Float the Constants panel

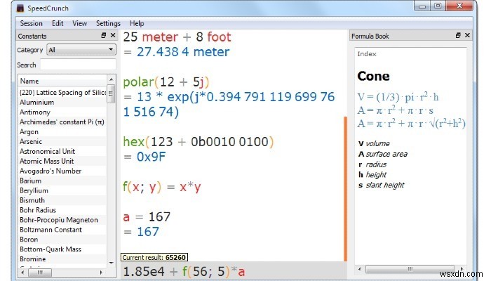104,35
